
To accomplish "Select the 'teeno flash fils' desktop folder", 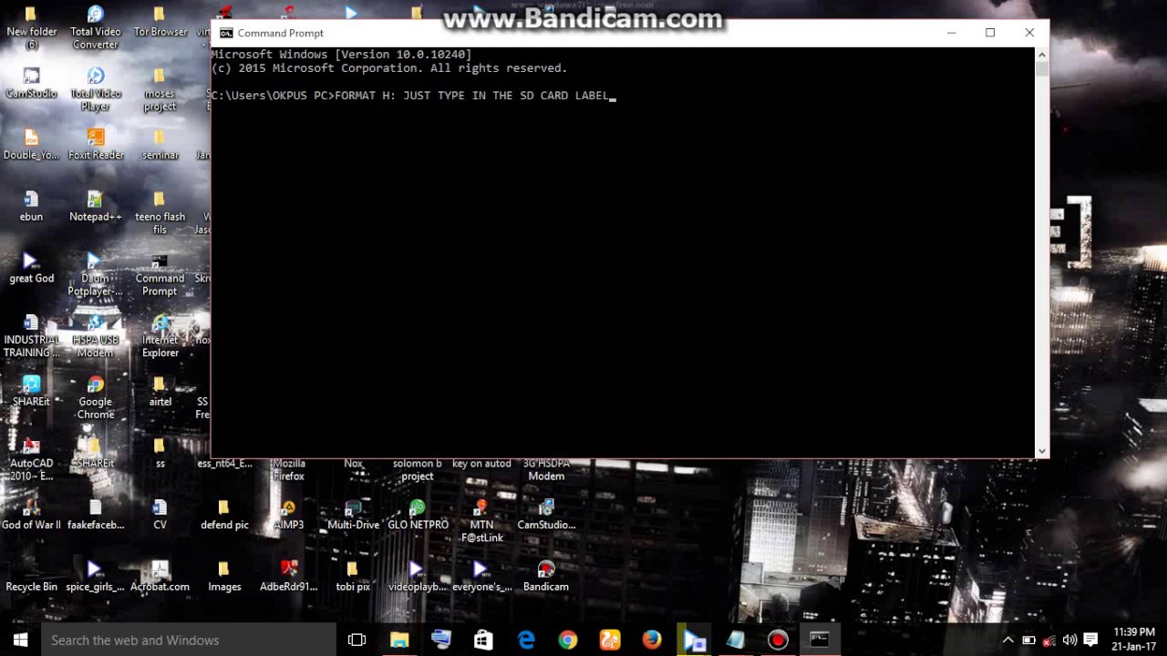I will coord(160,213).
